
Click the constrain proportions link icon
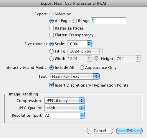pyautogui.click(x=96, y=59)
